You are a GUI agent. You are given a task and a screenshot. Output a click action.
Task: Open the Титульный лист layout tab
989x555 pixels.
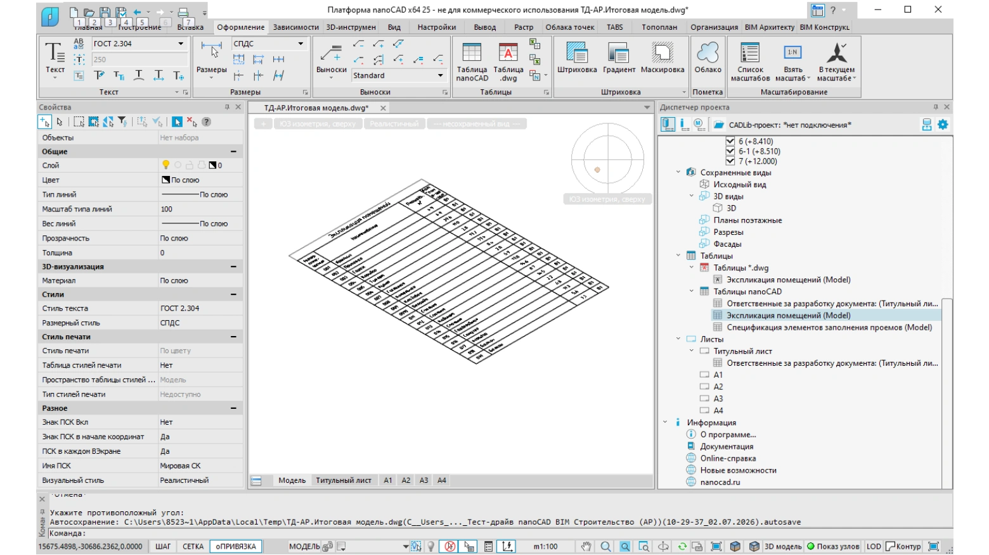pyautogui.click(x=344, y=480)
